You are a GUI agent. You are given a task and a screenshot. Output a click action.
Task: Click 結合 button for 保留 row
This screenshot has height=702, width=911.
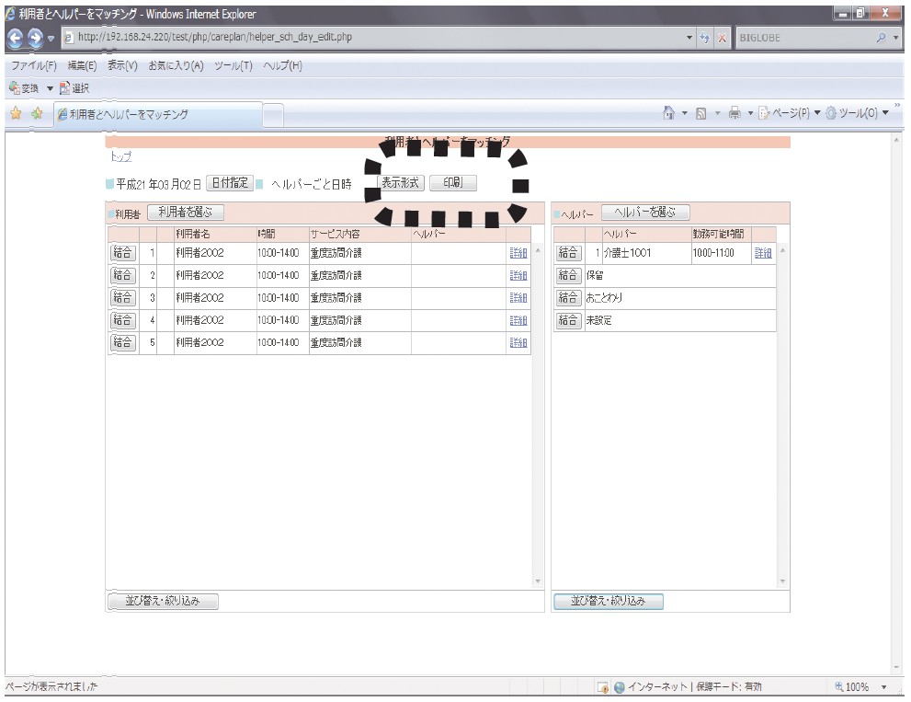(x=568, y=275)
